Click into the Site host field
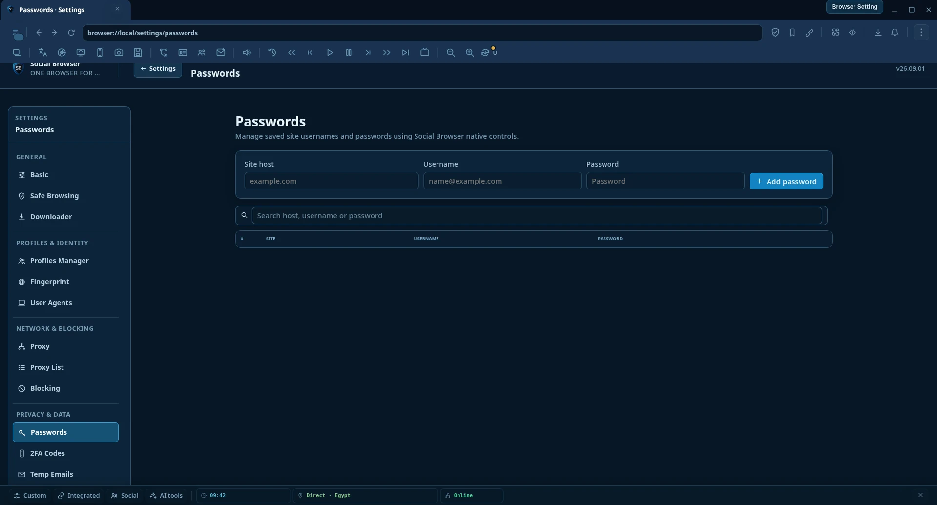Screen dimensions: 937x505 (x=332, y=181)
